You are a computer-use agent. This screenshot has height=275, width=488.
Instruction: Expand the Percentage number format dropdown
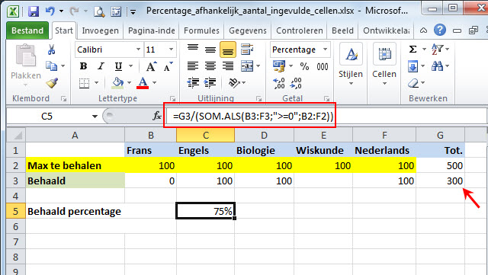tap(326, 50)
